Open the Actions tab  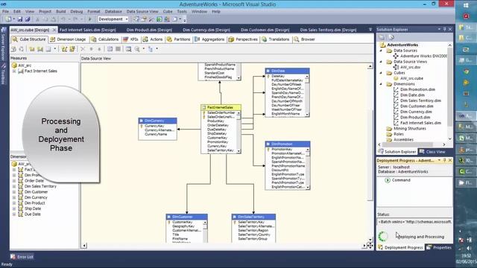click(x=153, y=39)
